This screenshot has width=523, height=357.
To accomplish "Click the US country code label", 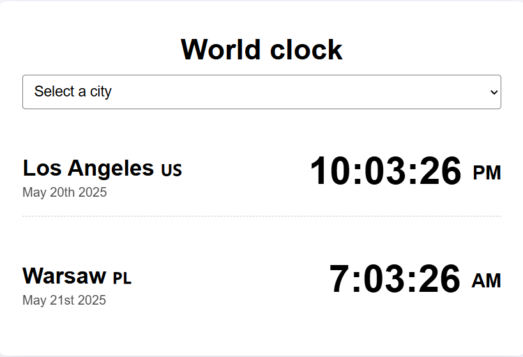I will [171, 170].
